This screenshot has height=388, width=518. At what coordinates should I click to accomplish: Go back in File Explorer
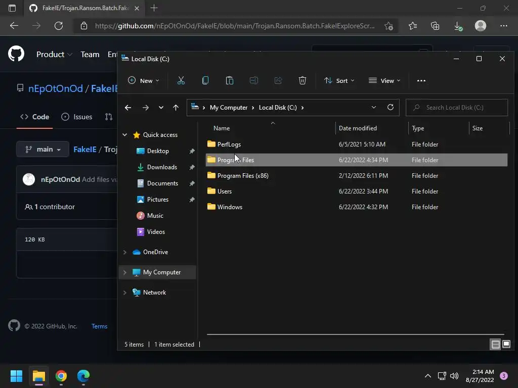pyautogui.click(x=128, y=108)
